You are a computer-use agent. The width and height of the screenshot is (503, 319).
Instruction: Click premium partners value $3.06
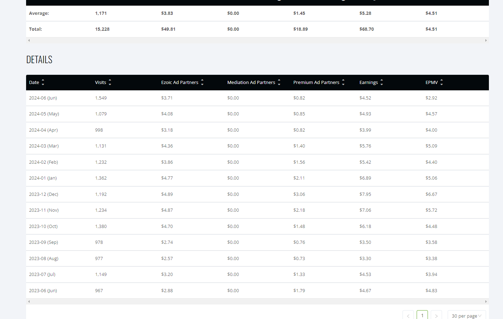[299, 194]
